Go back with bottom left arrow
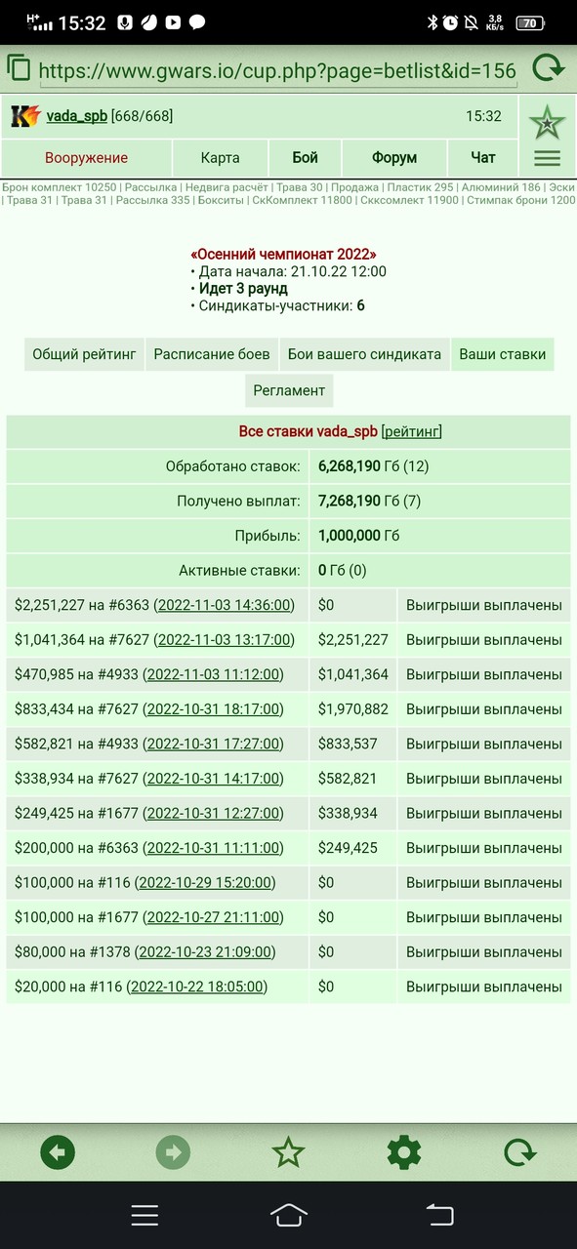Viewport: 577px width, 1249px height. [x=58, y=1153]
